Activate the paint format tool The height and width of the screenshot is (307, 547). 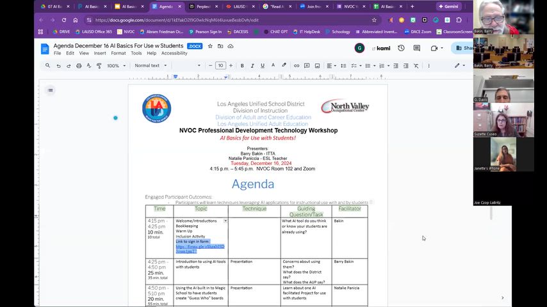(99, 65)
